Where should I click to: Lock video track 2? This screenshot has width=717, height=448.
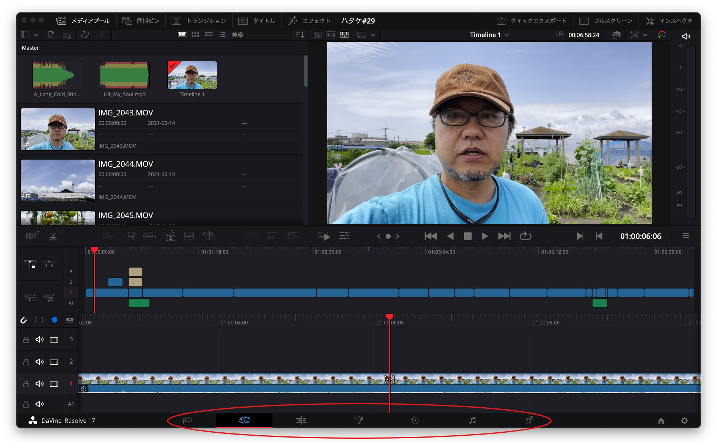(26, 362)
